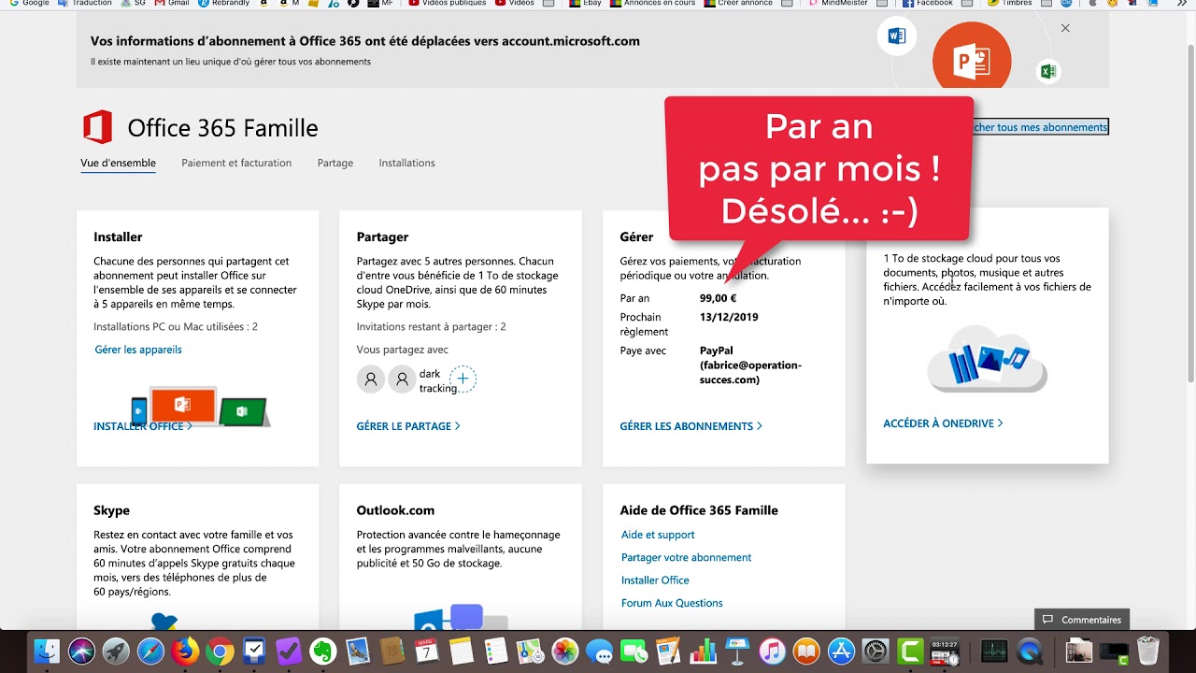This screenshot has width=1196, height=673.
Task: Click the Outlook.com card heading
Action: (x=395, y=510)
